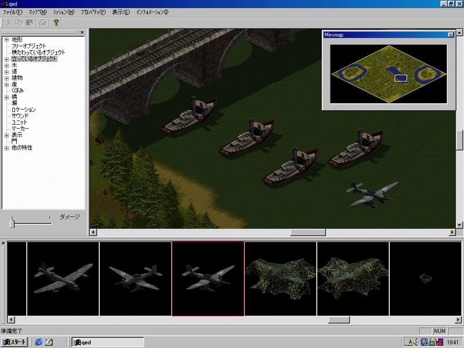
Task: Select the large bomber plane thumbnail
Action: click(63, 278)
